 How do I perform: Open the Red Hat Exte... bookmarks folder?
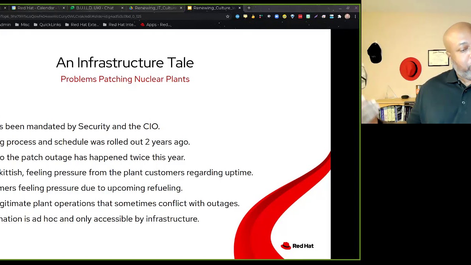coord(82,25)
